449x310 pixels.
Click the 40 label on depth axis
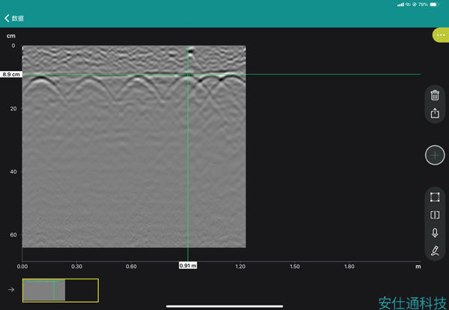point(13,171)
